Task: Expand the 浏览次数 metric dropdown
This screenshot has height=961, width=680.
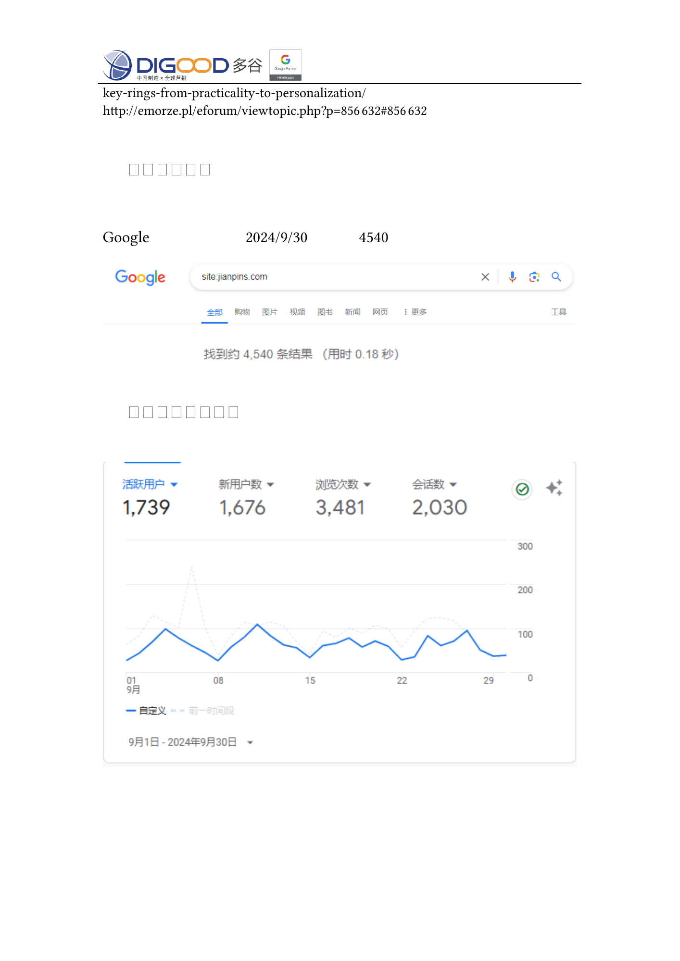Action: click(x=367, y=484)
